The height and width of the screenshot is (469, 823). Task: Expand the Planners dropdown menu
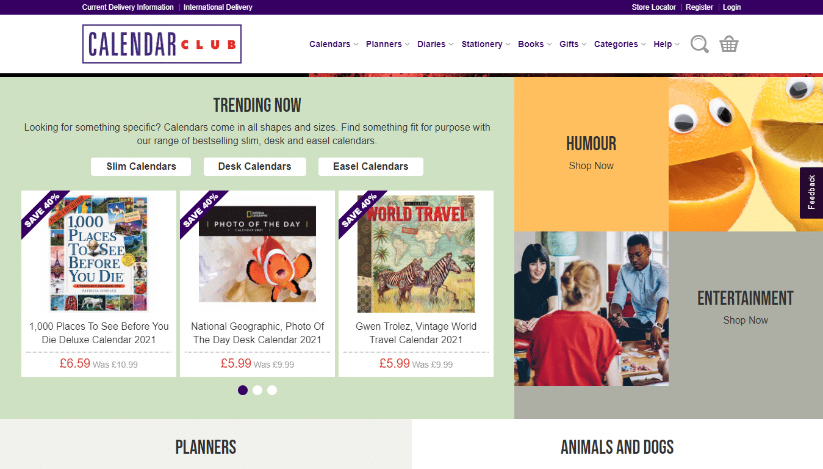(x=388, y=44)
